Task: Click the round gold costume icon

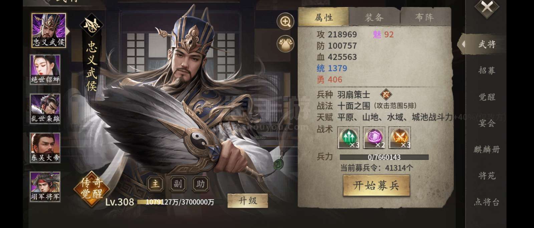Action: (x=285, y=44)
